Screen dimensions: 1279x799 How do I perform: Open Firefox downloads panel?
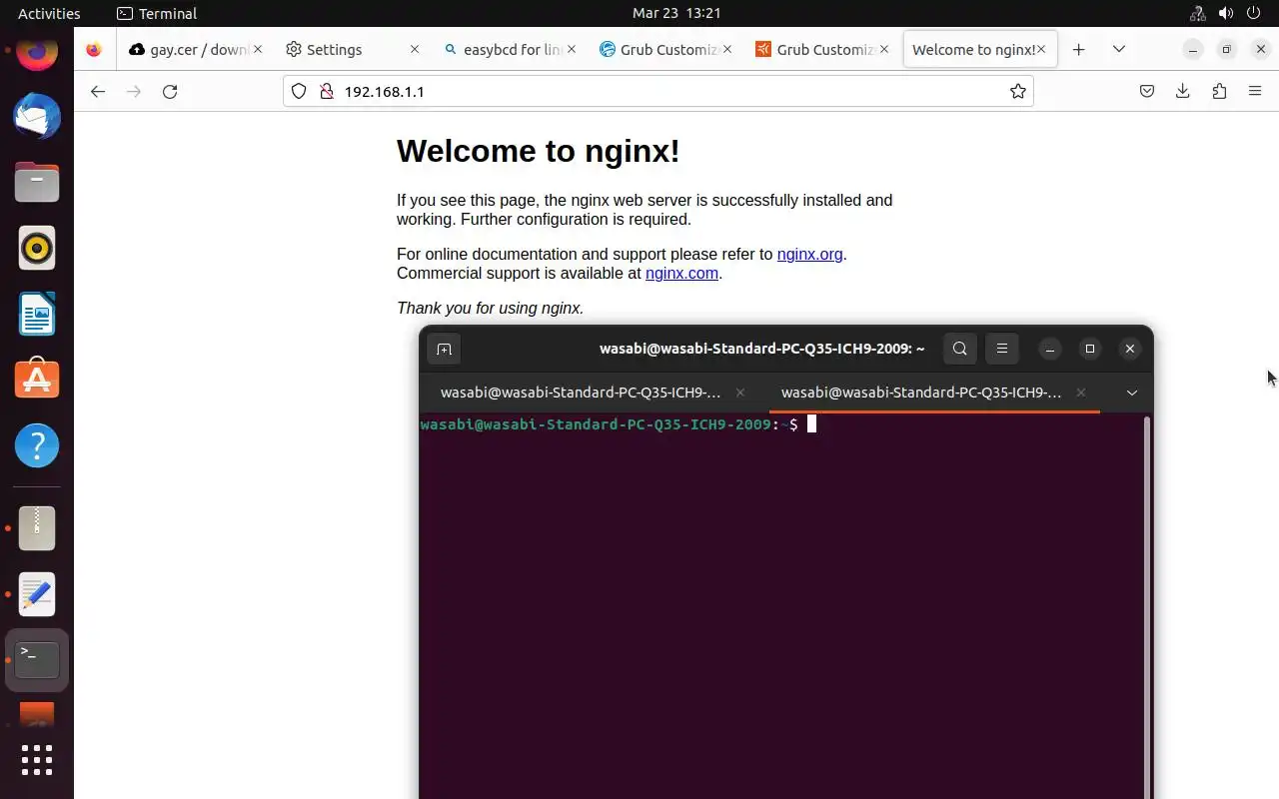1183,91
